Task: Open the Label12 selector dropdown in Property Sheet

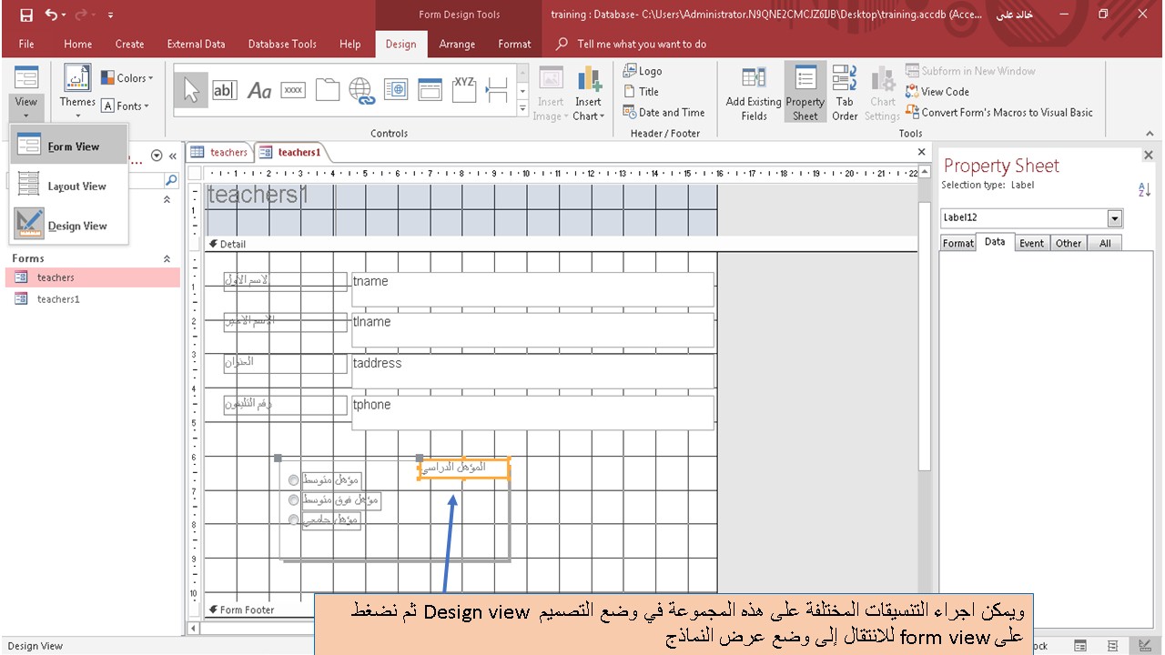Action: 1115,217
